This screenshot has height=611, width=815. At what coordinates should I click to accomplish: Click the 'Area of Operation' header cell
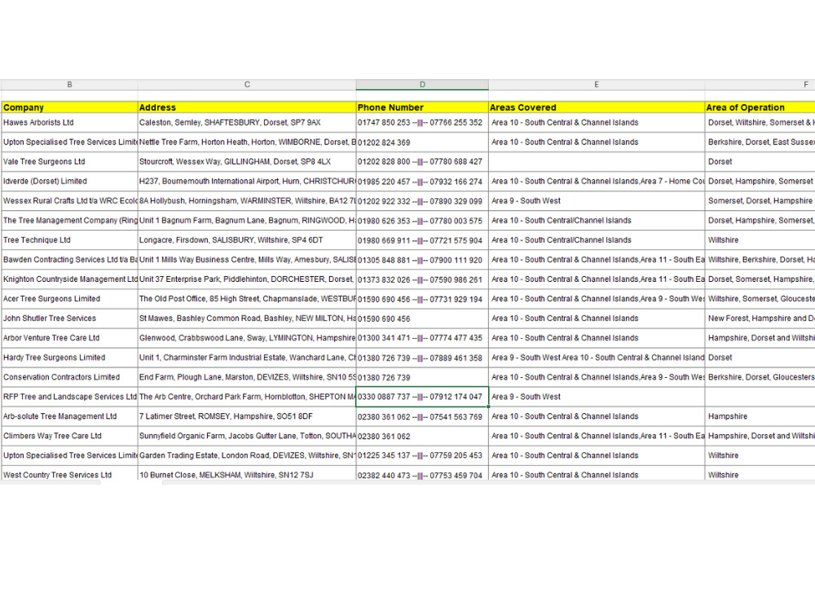[x=760, y=108]
